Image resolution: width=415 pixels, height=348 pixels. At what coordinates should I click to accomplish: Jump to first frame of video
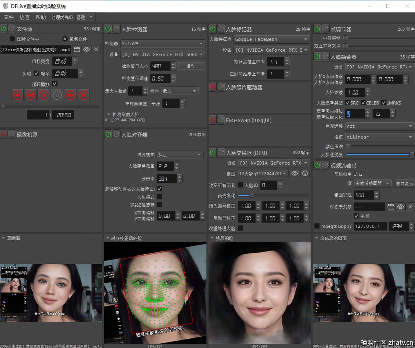pos(18,95)
